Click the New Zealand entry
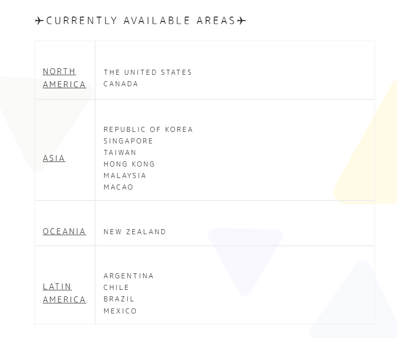This screenshot has width=397, height=338. tap(135, 232)
